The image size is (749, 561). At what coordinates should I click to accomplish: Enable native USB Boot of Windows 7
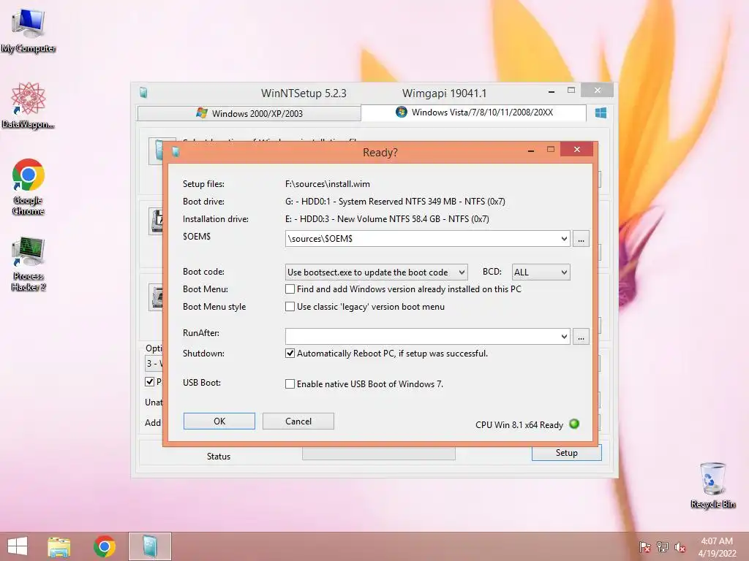coord(290,384)
